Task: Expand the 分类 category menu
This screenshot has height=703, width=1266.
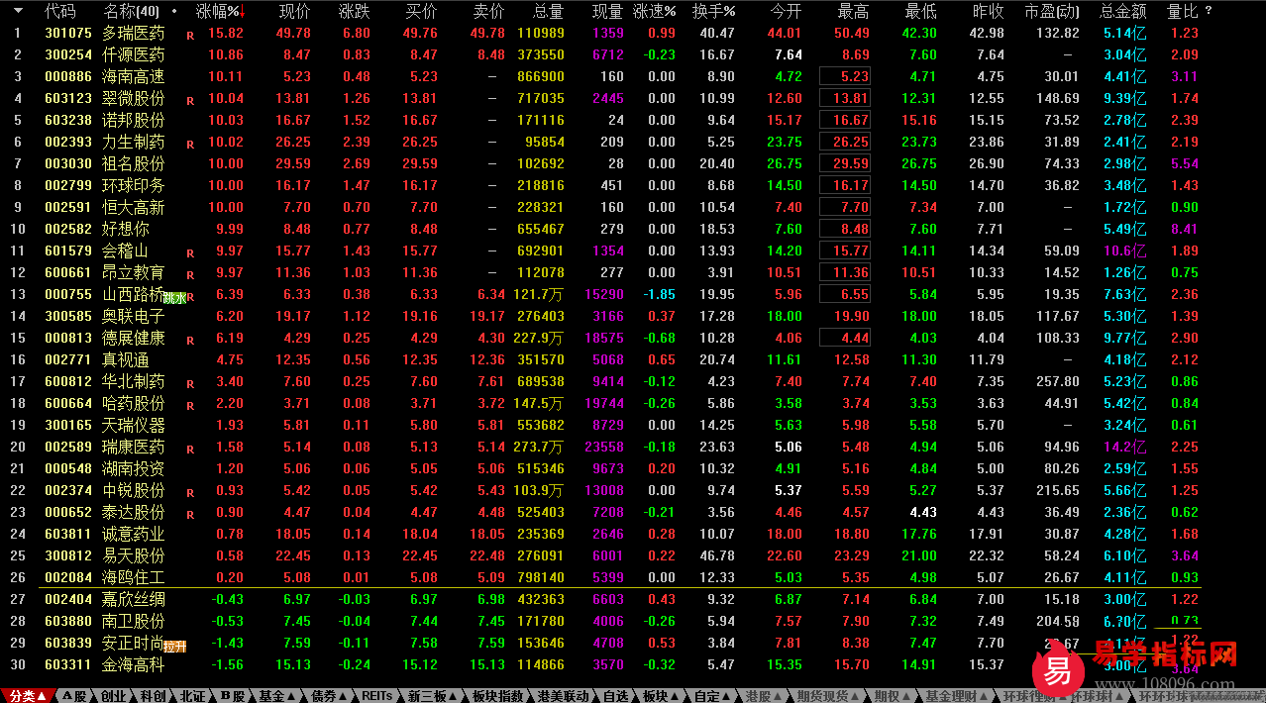Action: tap(28, 695)
